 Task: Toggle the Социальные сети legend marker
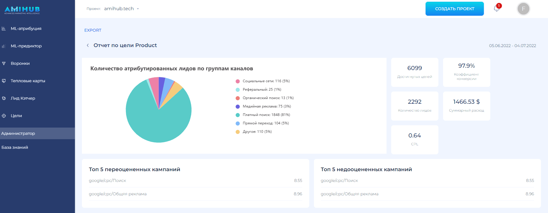(x=238, y=81)
